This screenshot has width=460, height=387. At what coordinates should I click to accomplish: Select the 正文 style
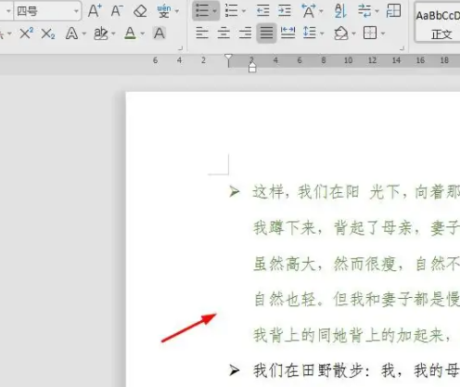(x=438, y=22)
